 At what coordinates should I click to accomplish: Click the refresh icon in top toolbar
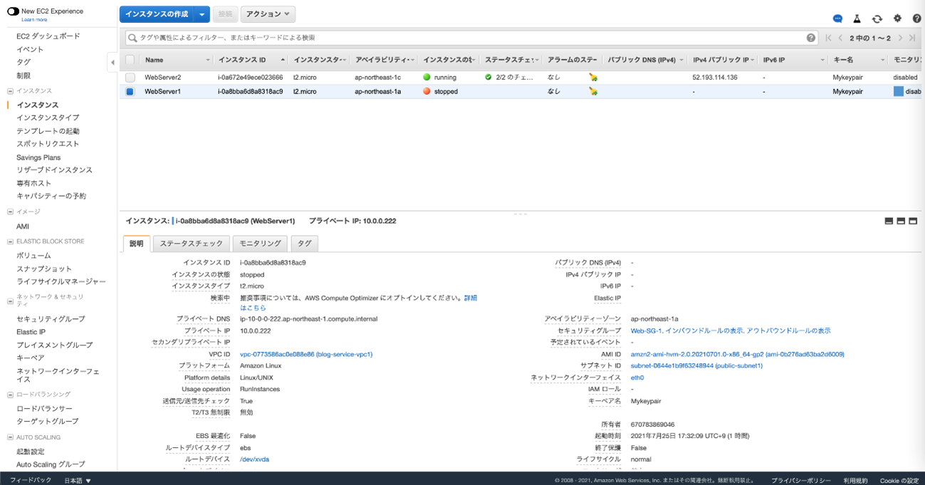click(877, 19)
